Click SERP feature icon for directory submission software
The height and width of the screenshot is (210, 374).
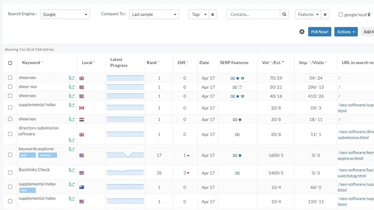pyautogui.click(x=237, y=135)
